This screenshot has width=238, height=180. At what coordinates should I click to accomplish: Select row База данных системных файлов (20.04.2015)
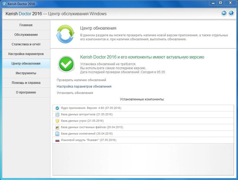143,127
